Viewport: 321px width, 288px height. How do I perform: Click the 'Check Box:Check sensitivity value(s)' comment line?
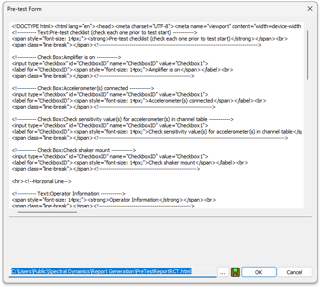click(x=122, y=119)
